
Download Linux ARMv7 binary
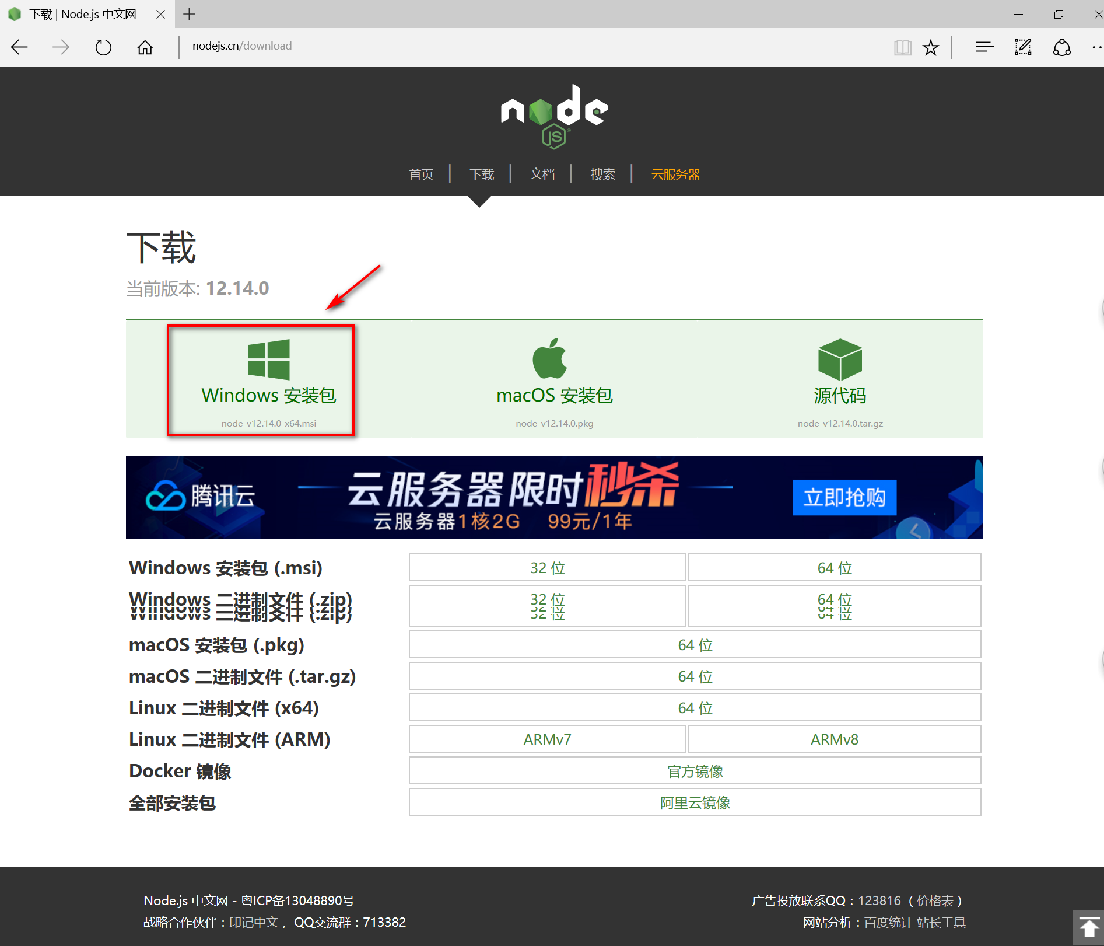click(x=547, y=739)
